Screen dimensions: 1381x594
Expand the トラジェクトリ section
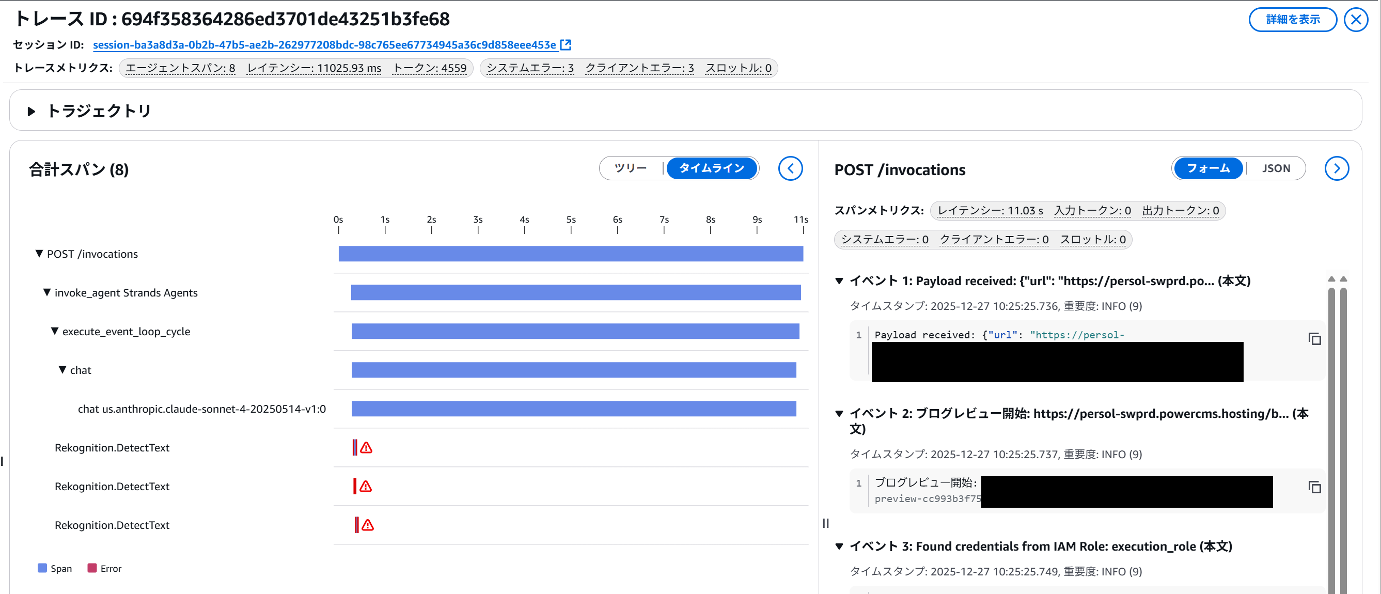31,112
